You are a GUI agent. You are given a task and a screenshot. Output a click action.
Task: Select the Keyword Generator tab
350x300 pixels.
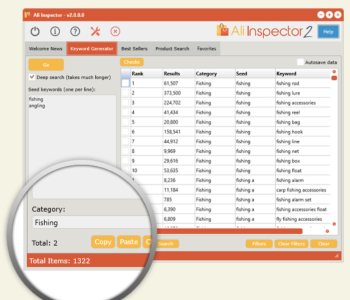tap(92, 49)
